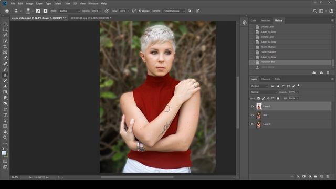Open the brush preset picker dropdown

33,11
